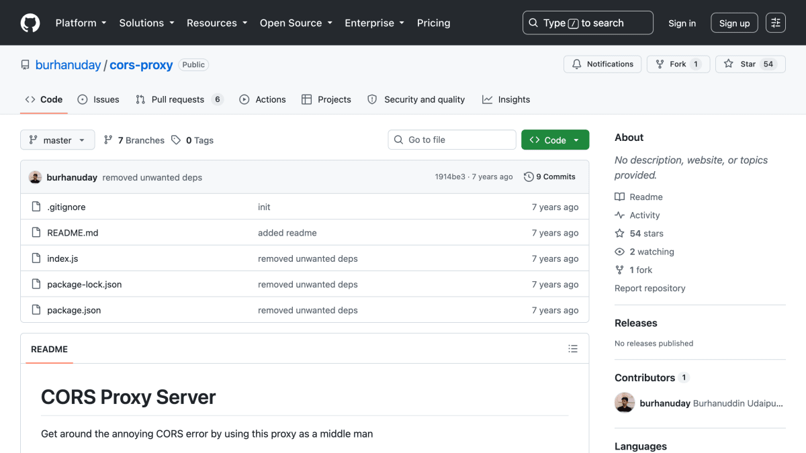The image size is (806, 453).
Task: Click the Go to file input
Action: coord(452,140)
